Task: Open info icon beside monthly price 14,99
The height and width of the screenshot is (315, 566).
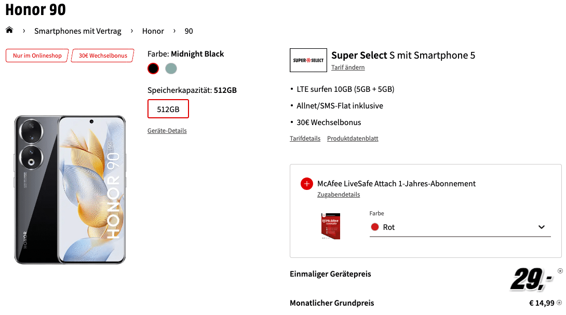Action: [559, 303]
